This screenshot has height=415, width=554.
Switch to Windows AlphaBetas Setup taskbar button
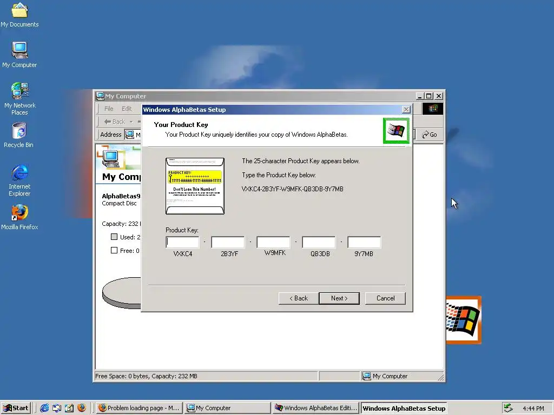[404, 409]
